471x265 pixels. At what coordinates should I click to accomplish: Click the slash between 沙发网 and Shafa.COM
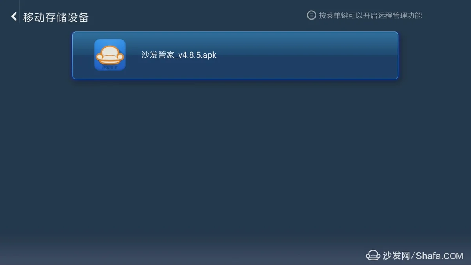413,256
